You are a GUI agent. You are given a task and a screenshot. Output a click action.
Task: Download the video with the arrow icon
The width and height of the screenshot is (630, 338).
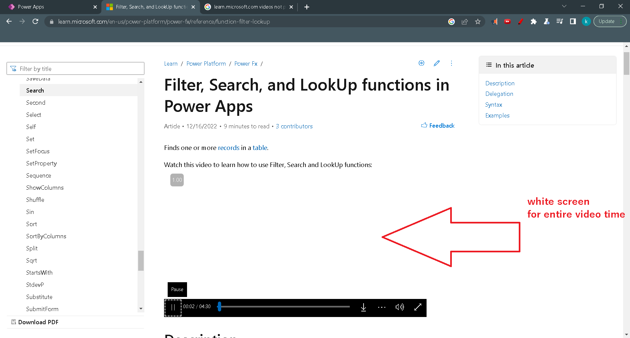(x=364, y=307)
